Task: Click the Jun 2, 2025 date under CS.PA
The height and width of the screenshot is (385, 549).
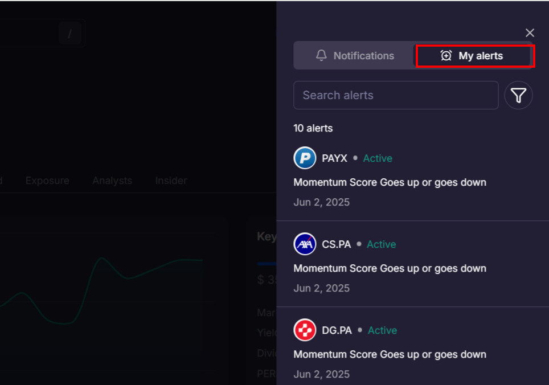Action: pyautogui.click(x=321, y=288)
